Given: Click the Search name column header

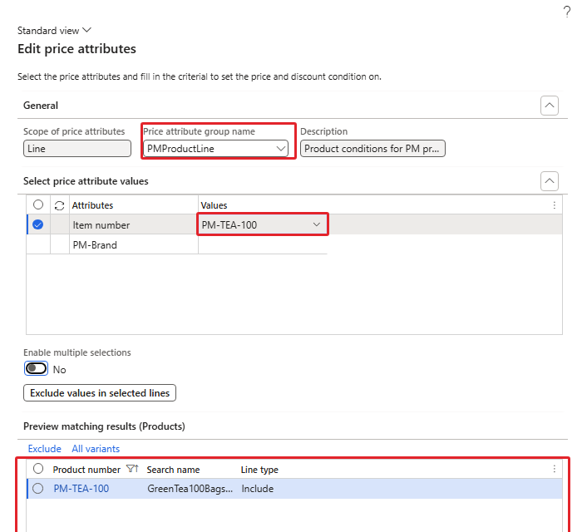Looking at the screenshot, I should (173, 470).
